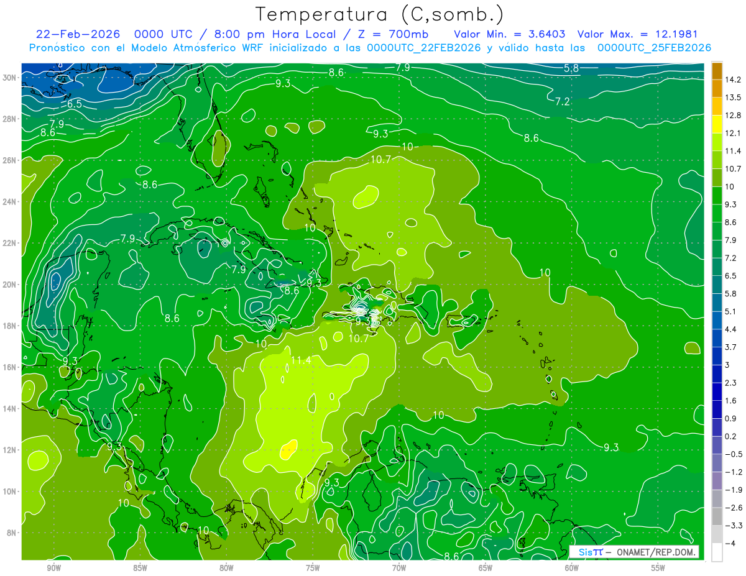Click the "0000UTC_22FEB2026" initialization time
Screen dimensions: 746x576
point(424,48)
